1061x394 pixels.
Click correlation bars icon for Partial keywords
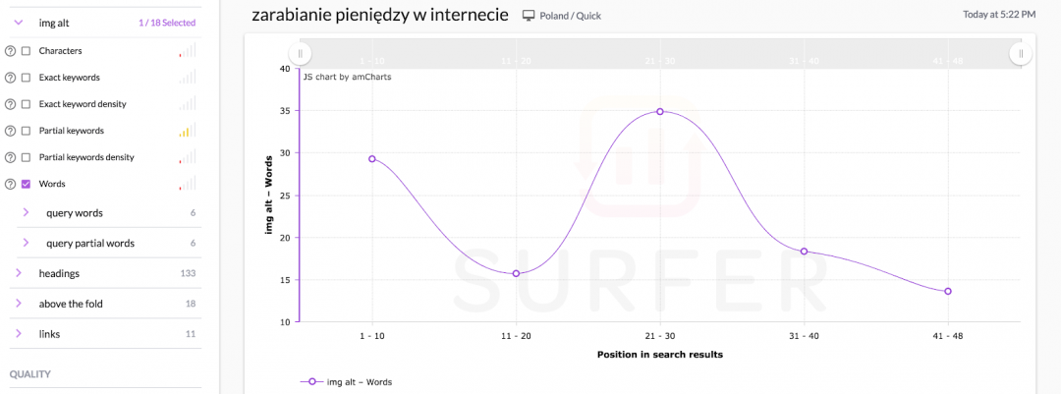coord(187,130)
